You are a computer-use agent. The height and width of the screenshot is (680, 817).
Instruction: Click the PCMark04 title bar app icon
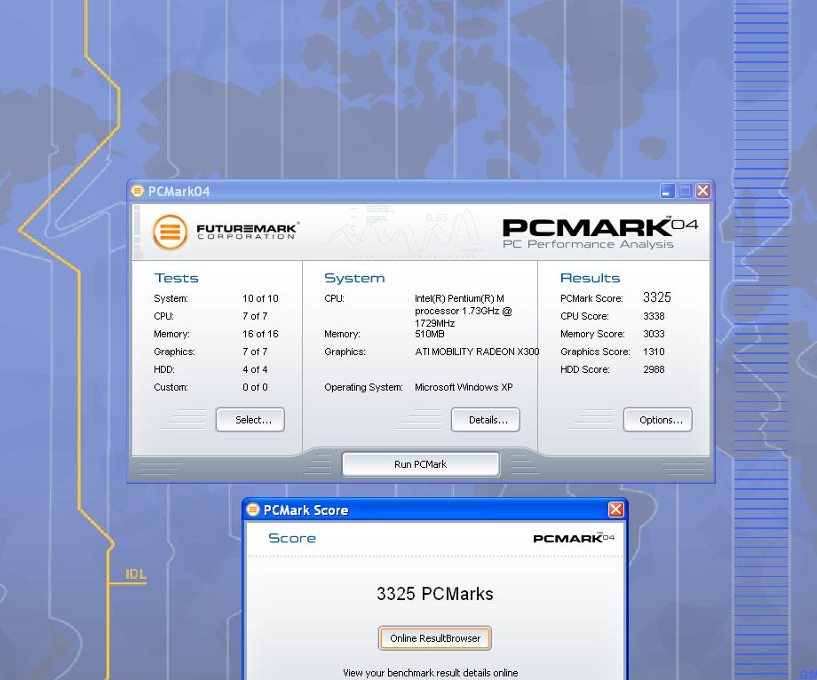coord(138,191)
